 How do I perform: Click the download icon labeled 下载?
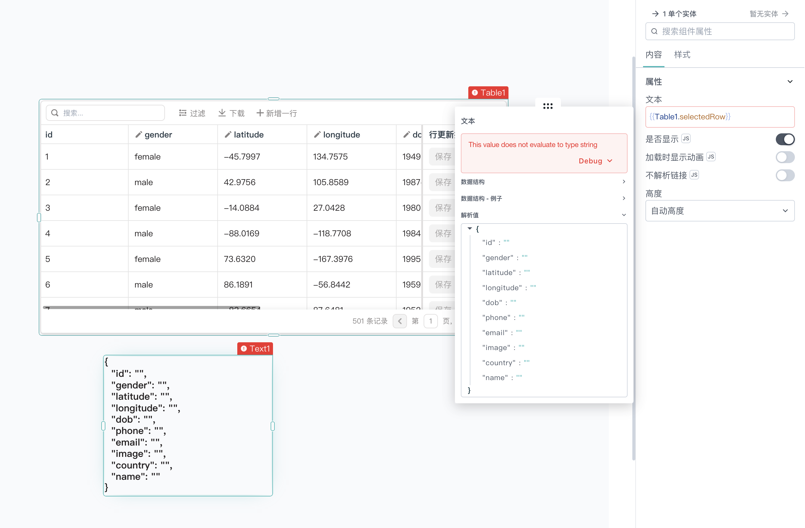click(x=222, y=113)
